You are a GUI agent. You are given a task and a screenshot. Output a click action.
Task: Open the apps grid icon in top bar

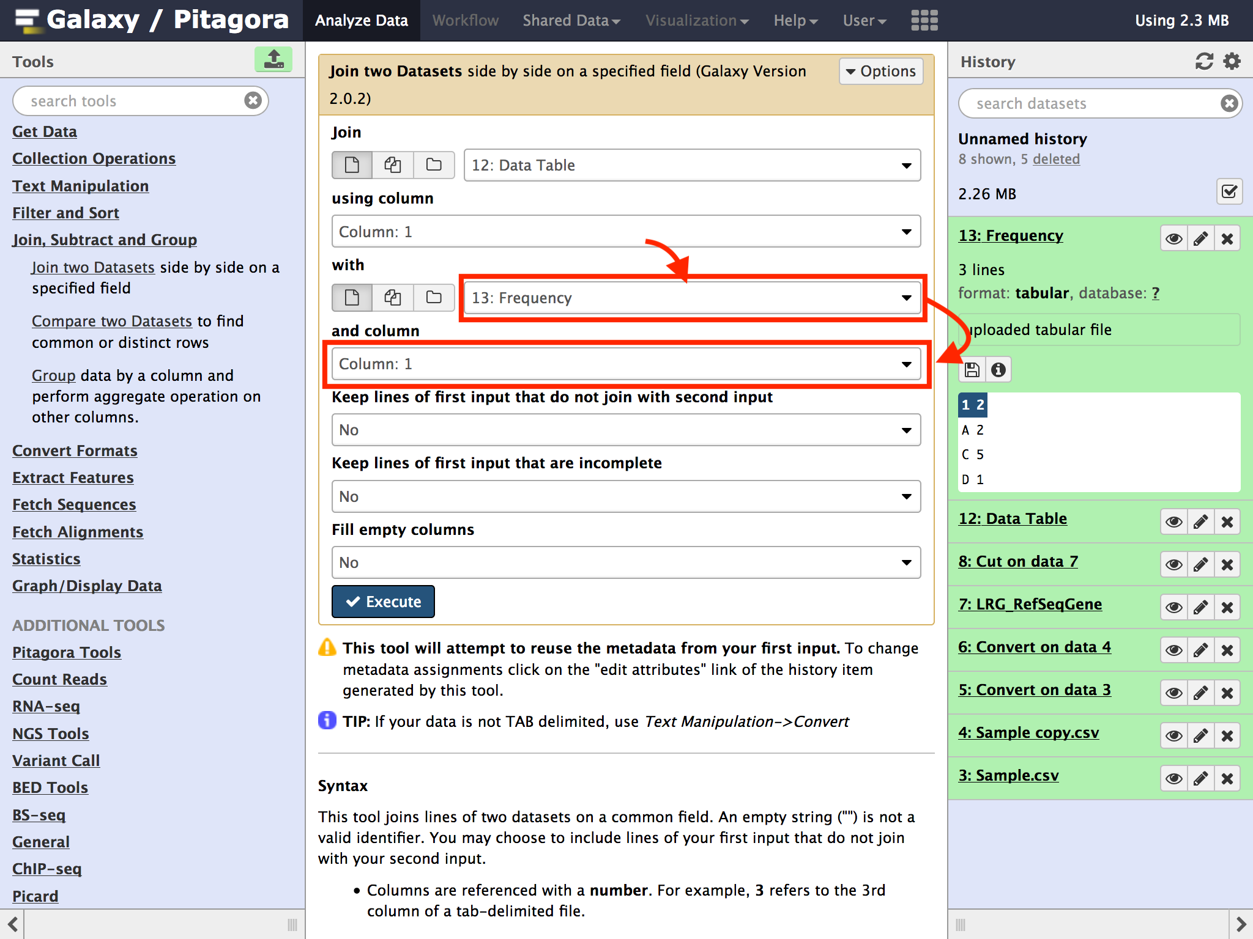tap(924, 20)
